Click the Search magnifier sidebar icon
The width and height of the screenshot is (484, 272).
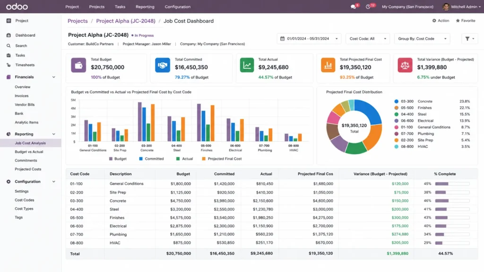pos(9,46)
